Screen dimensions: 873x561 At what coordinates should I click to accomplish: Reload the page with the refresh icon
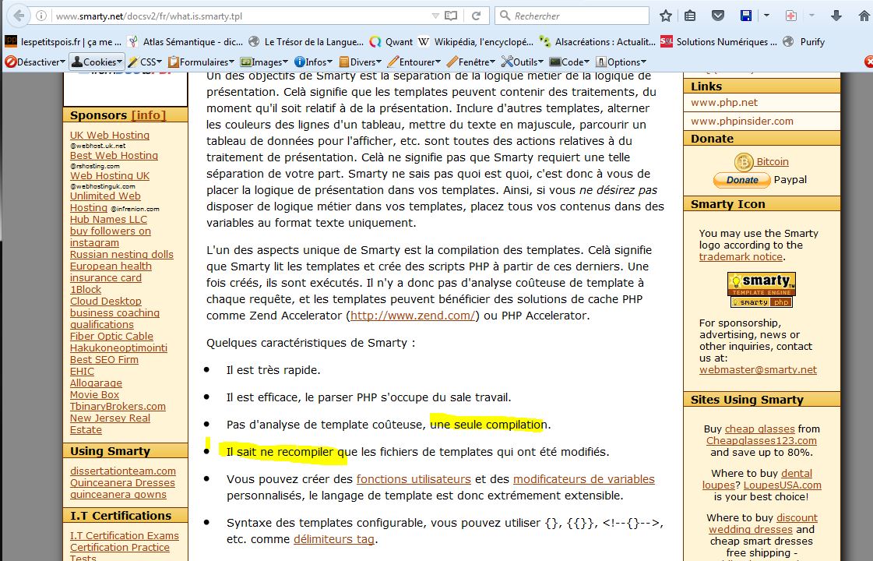point(474,16)
